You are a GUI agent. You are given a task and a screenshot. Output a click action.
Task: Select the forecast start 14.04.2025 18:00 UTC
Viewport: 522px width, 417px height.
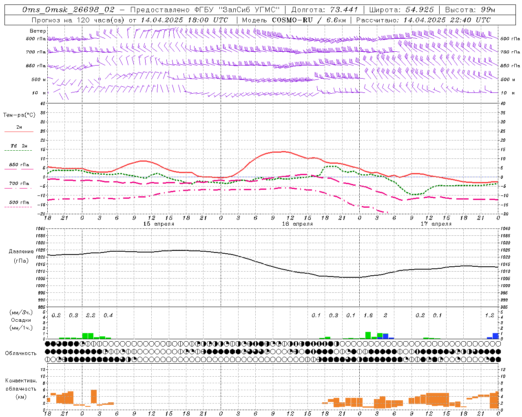pyautogui.click(x=184, y=20)
